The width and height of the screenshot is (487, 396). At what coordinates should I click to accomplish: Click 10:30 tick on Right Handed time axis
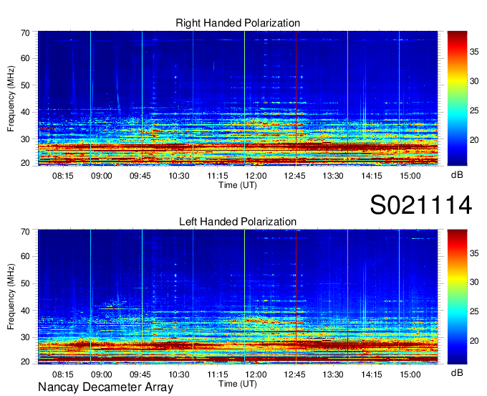click(x=179, y=176)
